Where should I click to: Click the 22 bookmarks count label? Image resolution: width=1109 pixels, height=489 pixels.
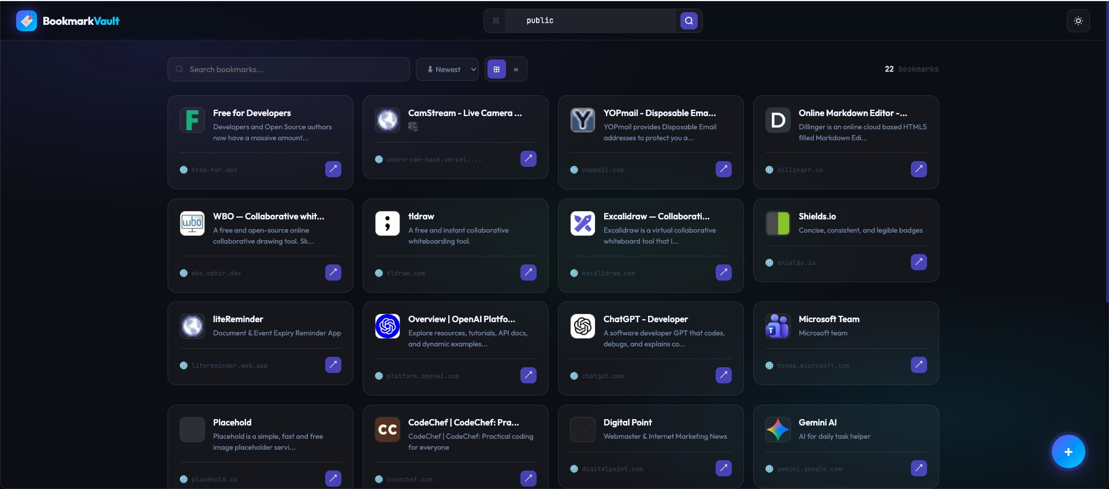coord(911,69)
